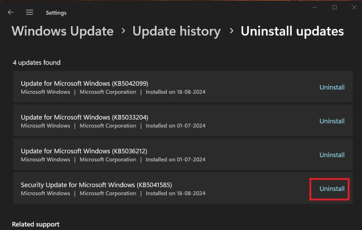The width and height of the screenshot is (362, 230).
Task: Uninstall Security Update KB5041585
Action: click(x=330, y=189)
